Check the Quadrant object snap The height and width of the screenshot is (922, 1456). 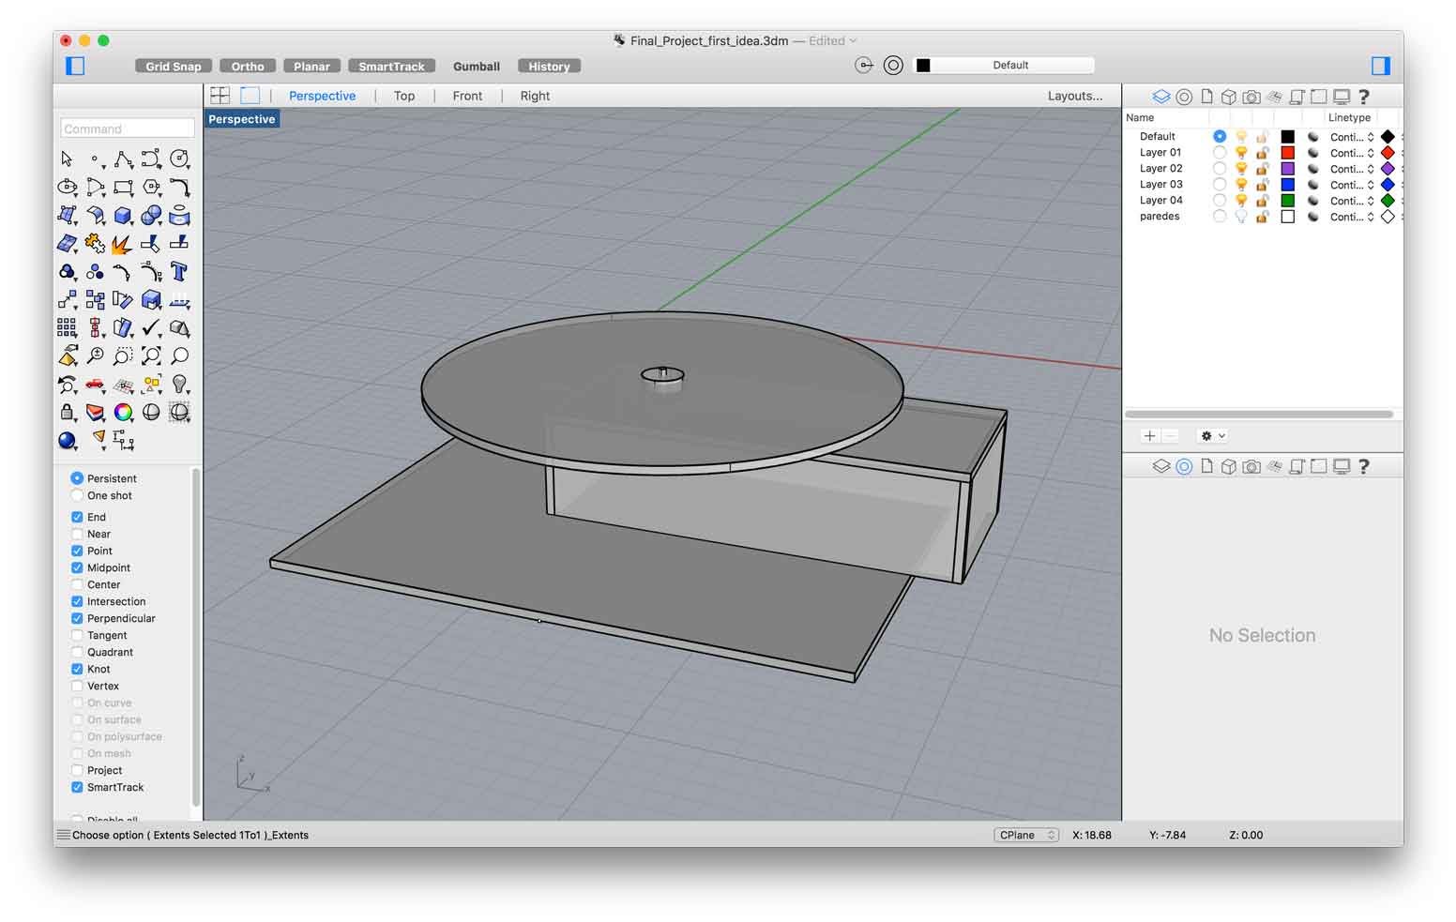[x=77, y=652]
